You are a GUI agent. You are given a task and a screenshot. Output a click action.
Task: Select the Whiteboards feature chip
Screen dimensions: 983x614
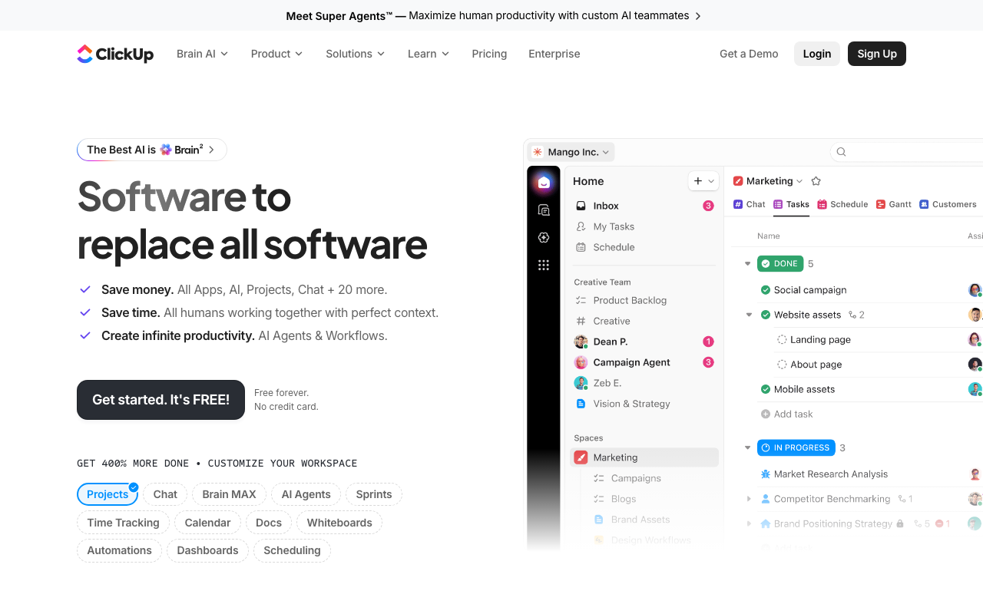[339, 523]
